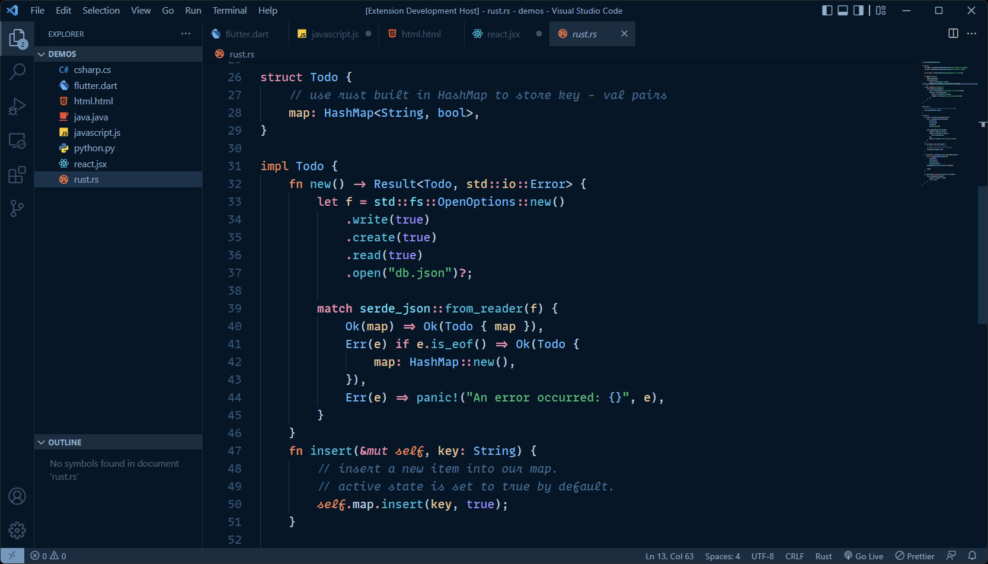The height and width of the screenshot is (564, 988).
Task: Open Manage gear settings
Action: (17, 530)
